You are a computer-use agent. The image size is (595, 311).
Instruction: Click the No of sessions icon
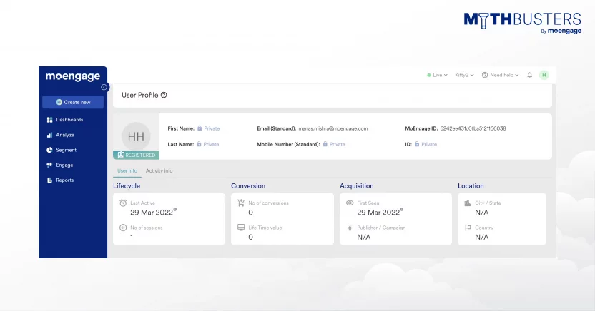123,228
